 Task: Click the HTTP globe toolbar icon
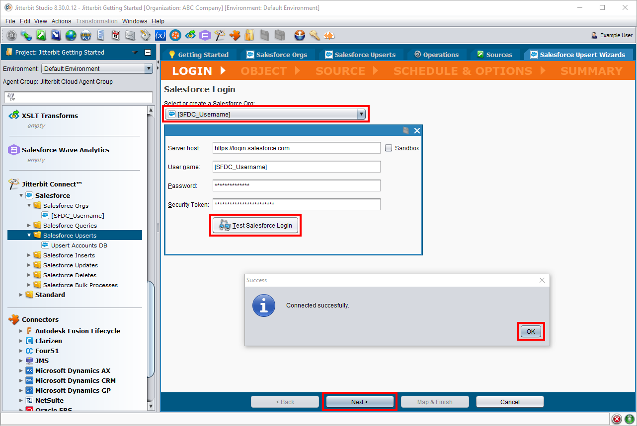point(85,35)
